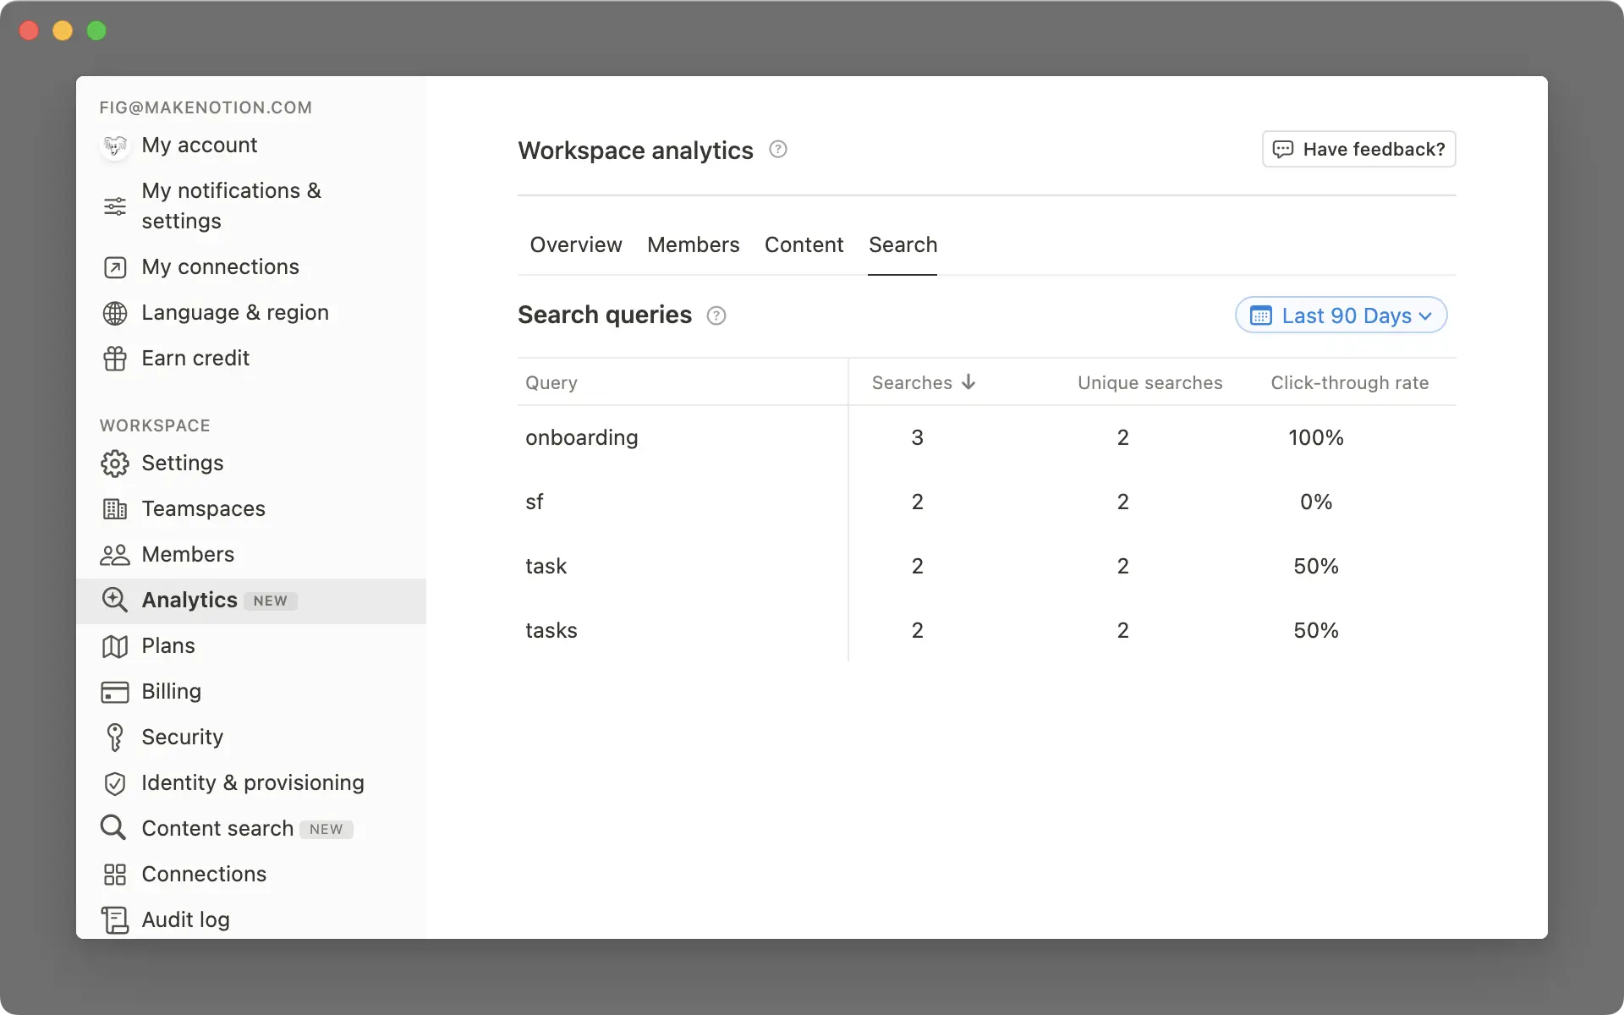
Task: Click Content search with NEW badge
Action: (218, 828)
